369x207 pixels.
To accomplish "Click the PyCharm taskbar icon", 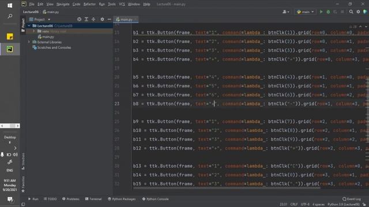I will [x=10, y=49].
